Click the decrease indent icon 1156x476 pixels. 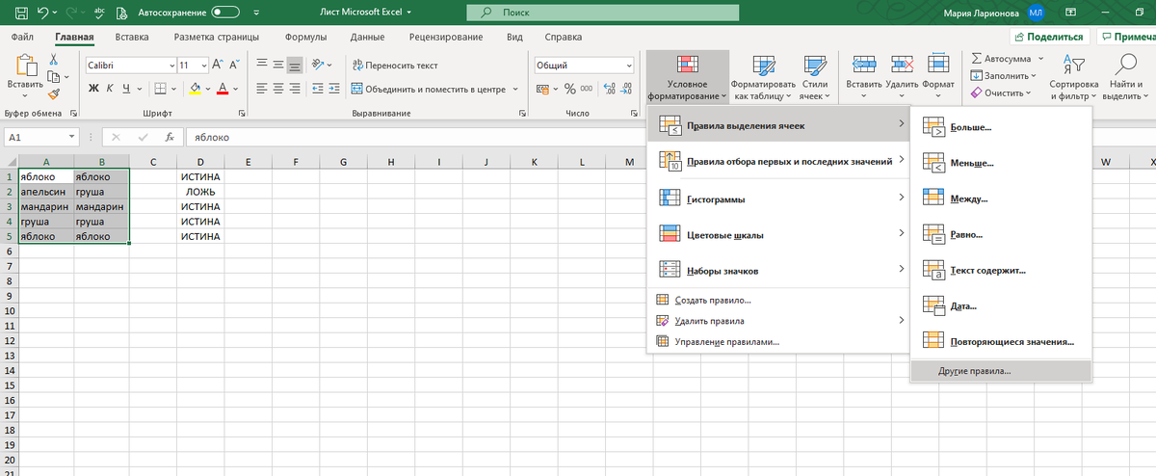point(317,89)
